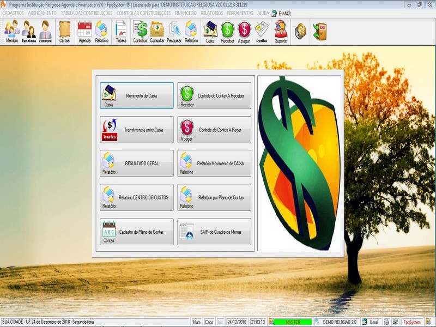Open the Recibo receipt icon
This screenshot has height=327, width=436.
(x=262, y=32)
